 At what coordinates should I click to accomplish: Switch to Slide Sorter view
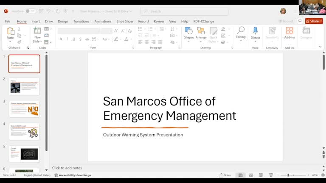click(x=250, y=175)
